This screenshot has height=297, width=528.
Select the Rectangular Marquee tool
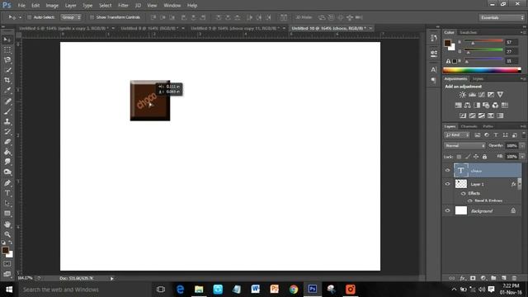[x=7, y=50]
